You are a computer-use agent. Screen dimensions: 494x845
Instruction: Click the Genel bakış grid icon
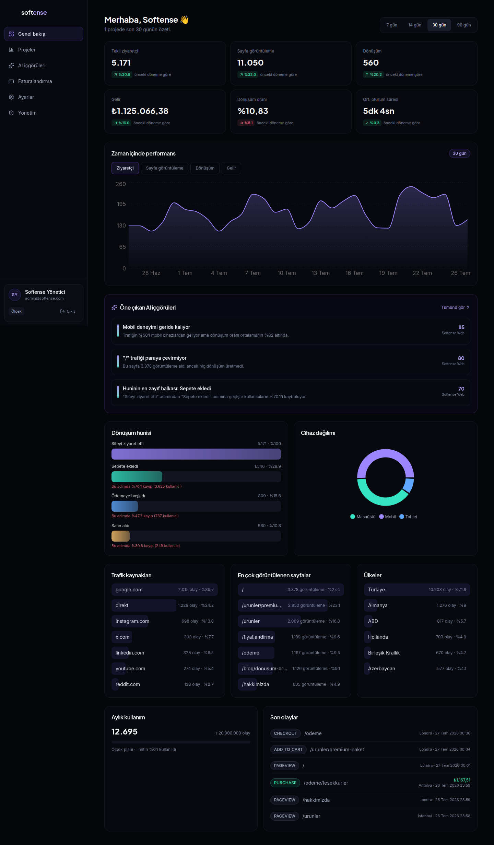[x=11, y=34]
